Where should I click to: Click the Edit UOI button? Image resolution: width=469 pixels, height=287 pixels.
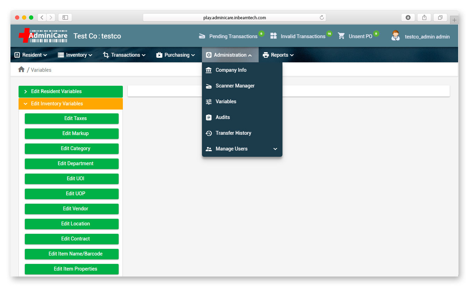click(x=72, y=178)
